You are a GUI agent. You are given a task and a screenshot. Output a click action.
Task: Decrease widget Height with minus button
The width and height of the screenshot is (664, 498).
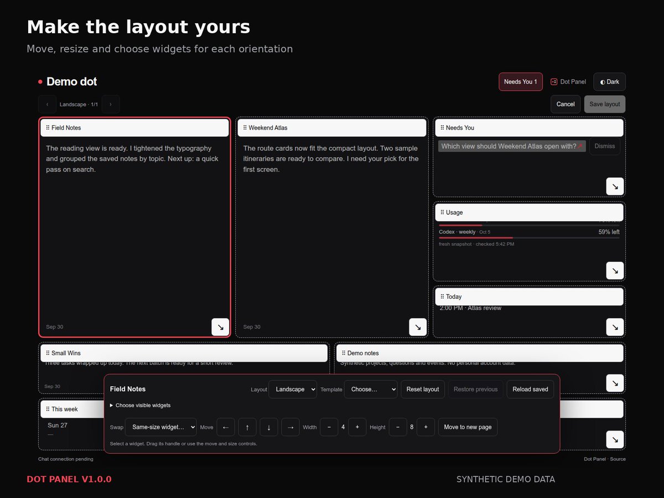(398, 427)
